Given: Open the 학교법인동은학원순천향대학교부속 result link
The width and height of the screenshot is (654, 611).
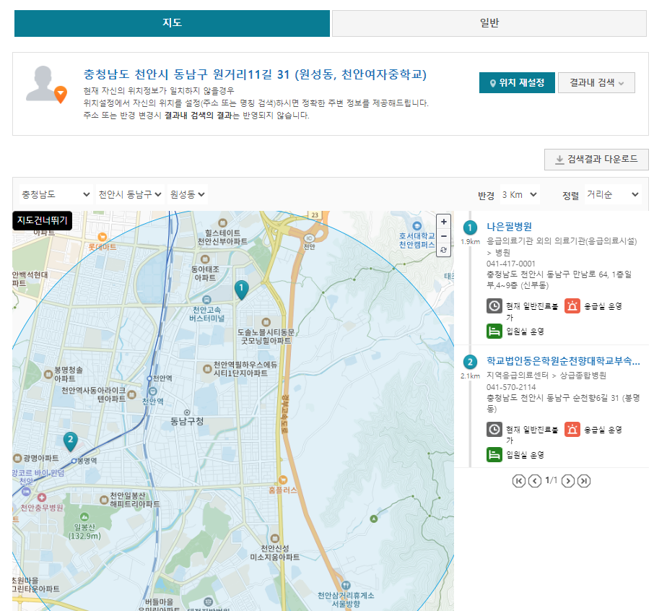Looking at the screenshot, I should (x=563, y=361).
